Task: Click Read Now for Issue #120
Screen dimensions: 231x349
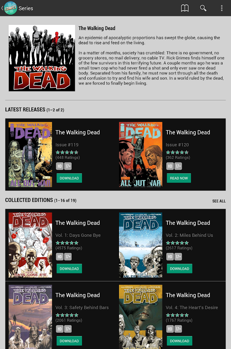Action: [x=179, y=178]
